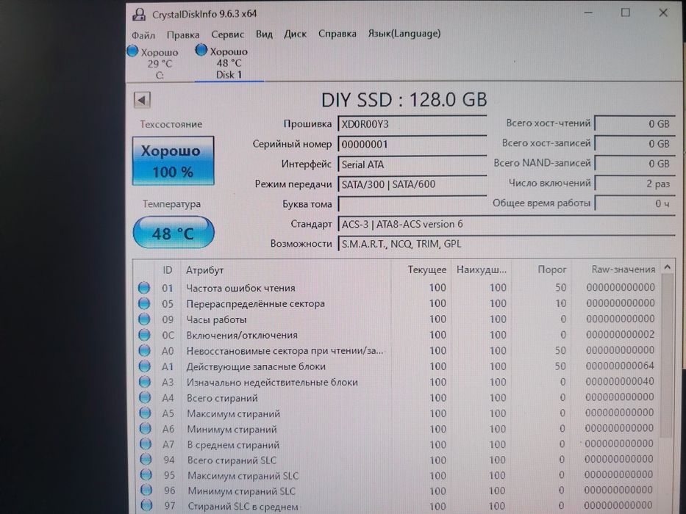Open the Язык(Language) menu
This screenshot has width=686, height=514.
(404, 33)
